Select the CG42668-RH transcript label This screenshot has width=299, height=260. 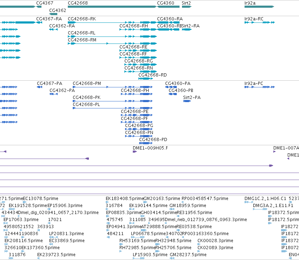134,26
